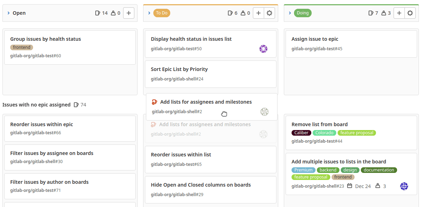
Task: Collapse the To Do list chevron
Action: click(149, 13)
